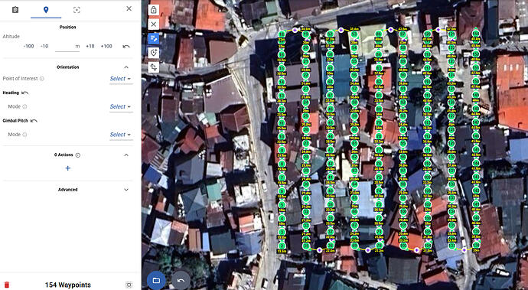The height and width of the screenshot is (290, 528).
Task: Close the waypoint settings panel
Action: pyautogui.click(x=129, y=8)
